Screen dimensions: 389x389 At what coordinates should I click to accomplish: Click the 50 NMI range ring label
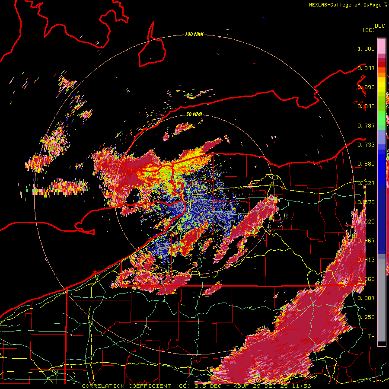pyautogui.click(x=194, y=114)
